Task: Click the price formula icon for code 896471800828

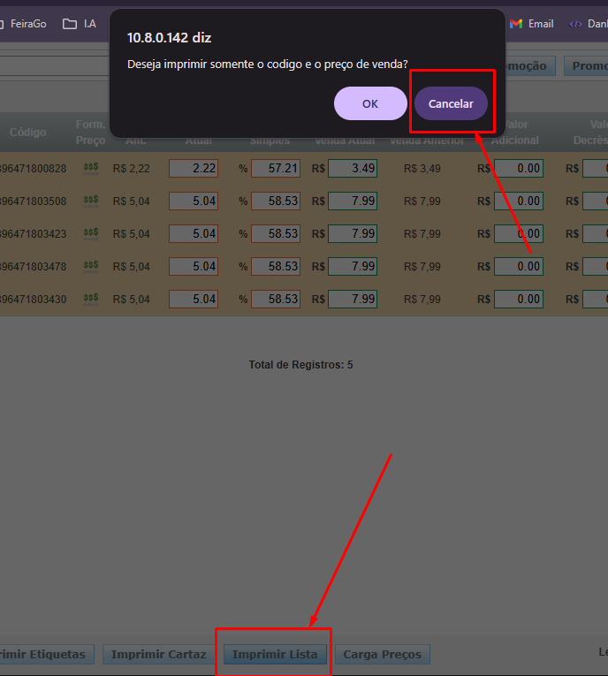Action: [91, 168]
